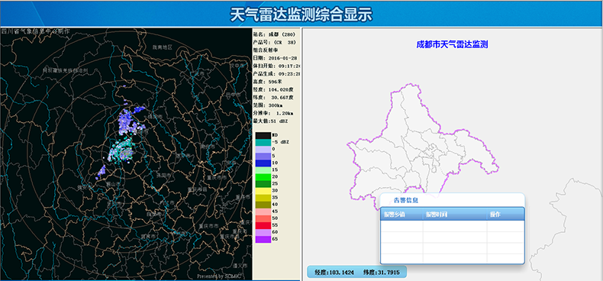
Task: Click the 50 dBZ coral red swatch
Action: coord(263,218)
